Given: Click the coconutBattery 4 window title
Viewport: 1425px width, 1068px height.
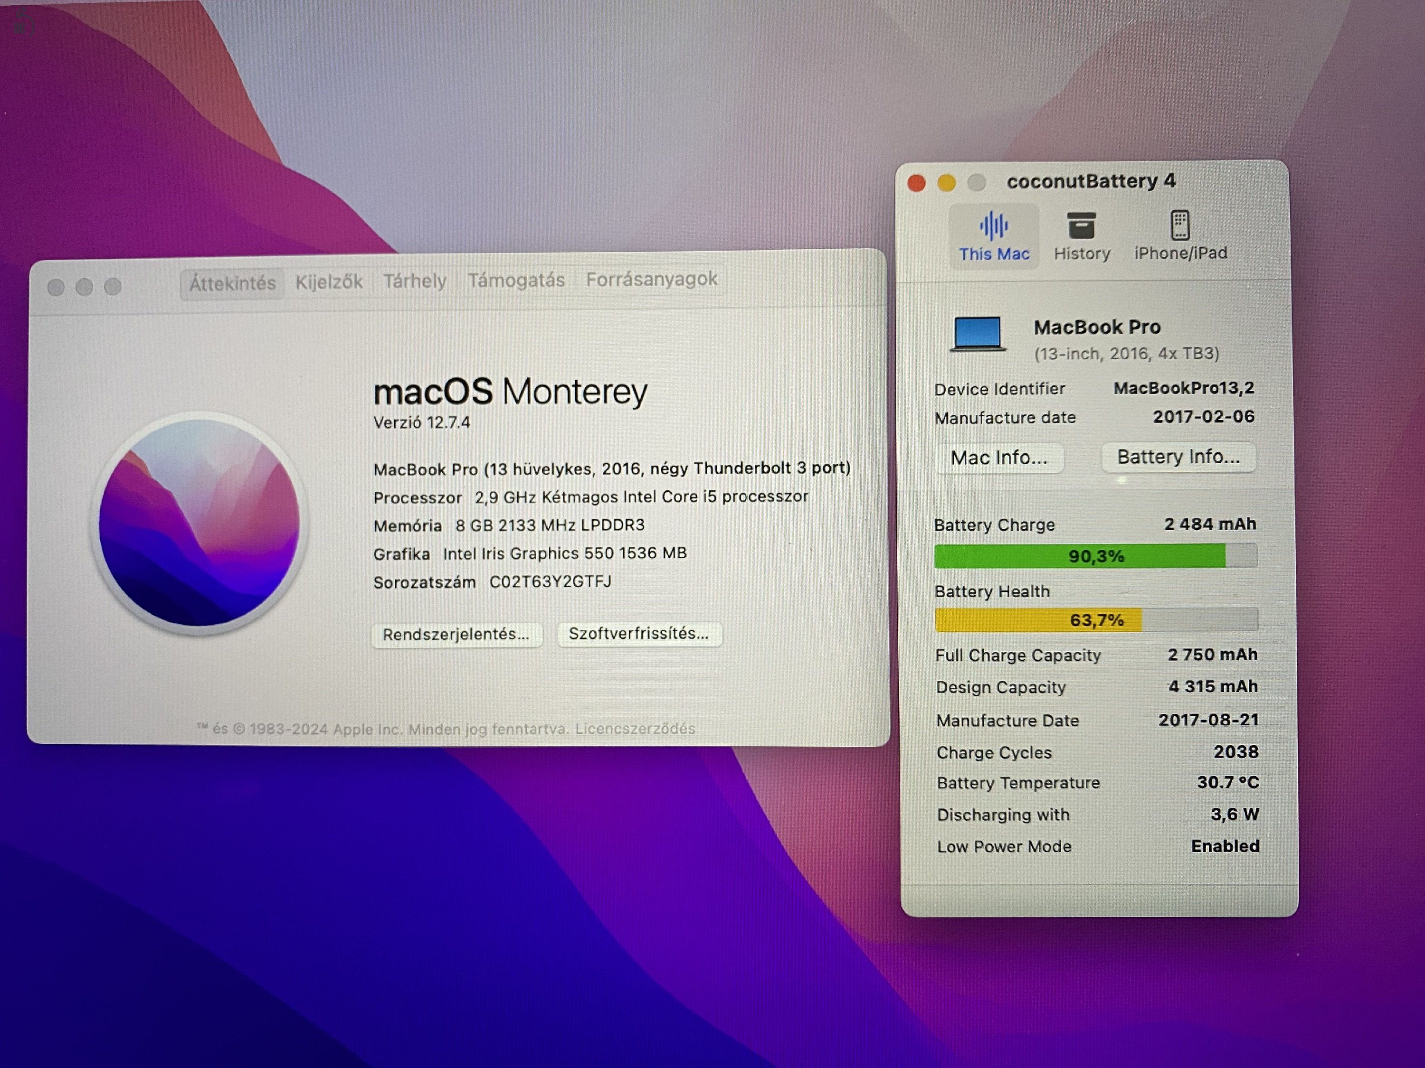Looking at the screenshot, I should [1091, 182].
